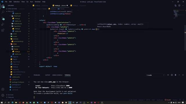Collapse the services folder

(x=15, y=39)
